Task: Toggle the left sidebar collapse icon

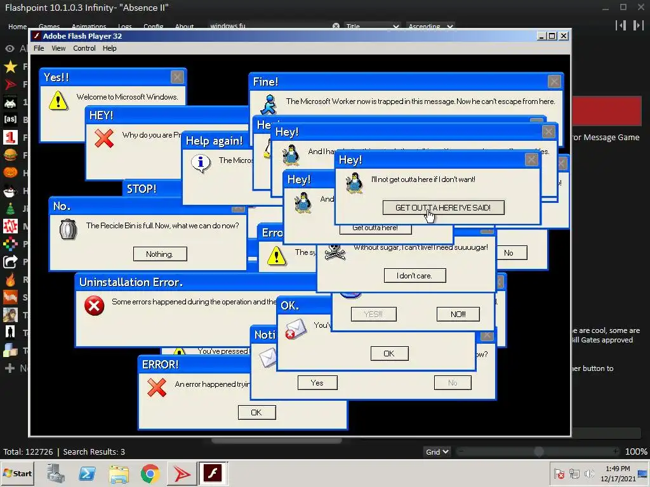Action: click(621, 25)
